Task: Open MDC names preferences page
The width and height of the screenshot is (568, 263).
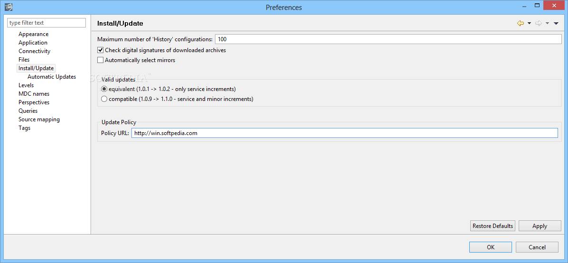Action: 34,94
